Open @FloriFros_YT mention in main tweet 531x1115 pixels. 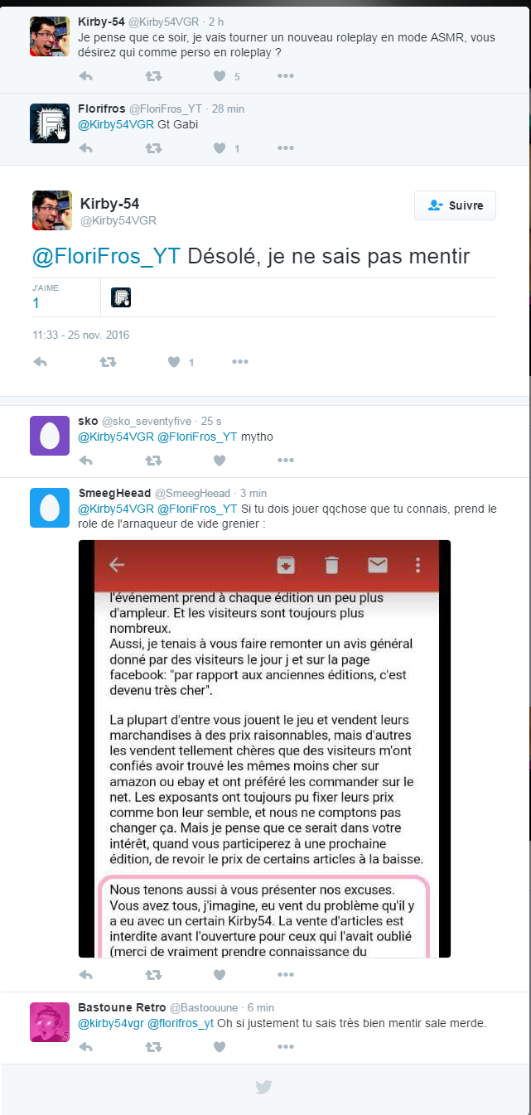pyautogui.click(x=106, y=257)
